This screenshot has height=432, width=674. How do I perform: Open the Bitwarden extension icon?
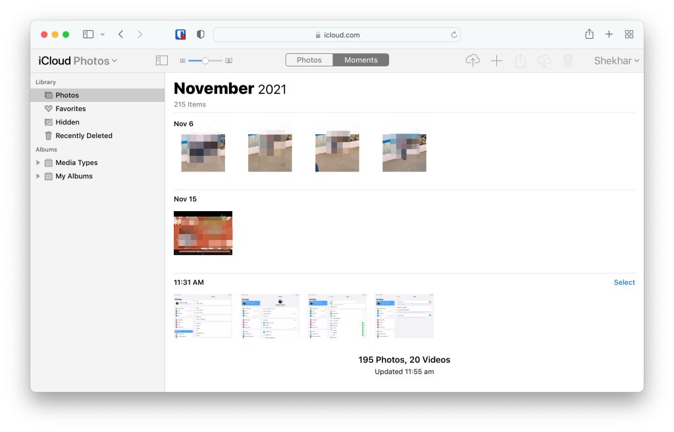pos(180,34)
